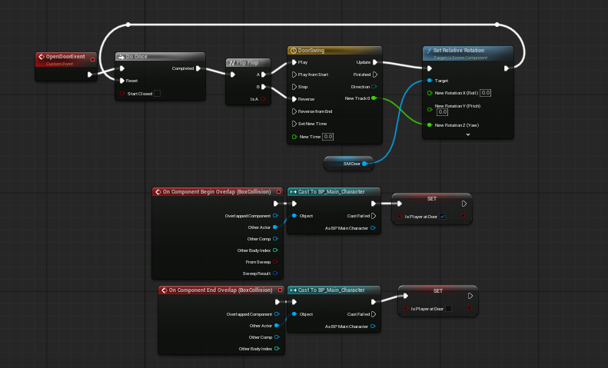Click the Reverse pin on DoorSwing

pyautogui.click(x=293, y=98)
